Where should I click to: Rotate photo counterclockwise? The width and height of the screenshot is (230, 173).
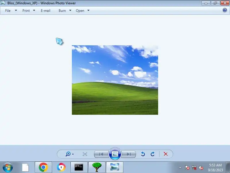point(143,154)
